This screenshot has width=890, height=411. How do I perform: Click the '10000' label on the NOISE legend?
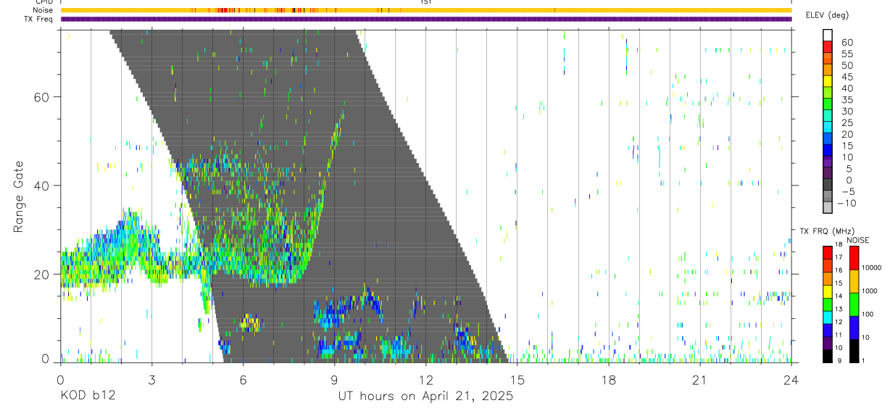click(x=870, y=268)
